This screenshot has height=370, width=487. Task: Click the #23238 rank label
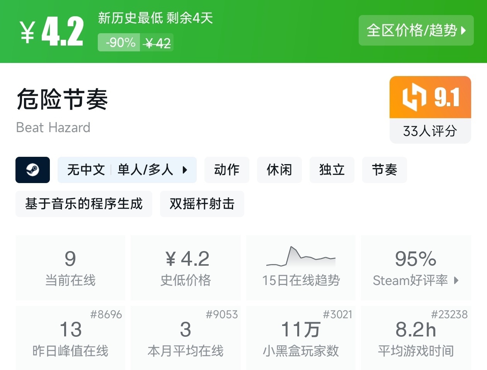coord(449,314)
